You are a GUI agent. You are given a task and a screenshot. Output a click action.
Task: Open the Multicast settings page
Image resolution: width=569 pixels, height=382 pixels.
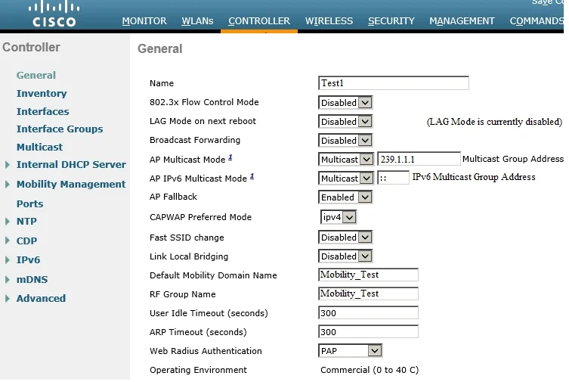point(39,147)
